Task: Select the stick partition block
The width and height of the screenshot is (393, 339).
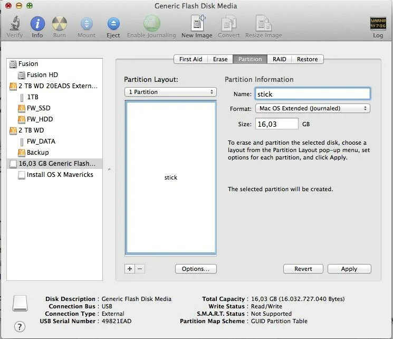Action: (171, 177)
